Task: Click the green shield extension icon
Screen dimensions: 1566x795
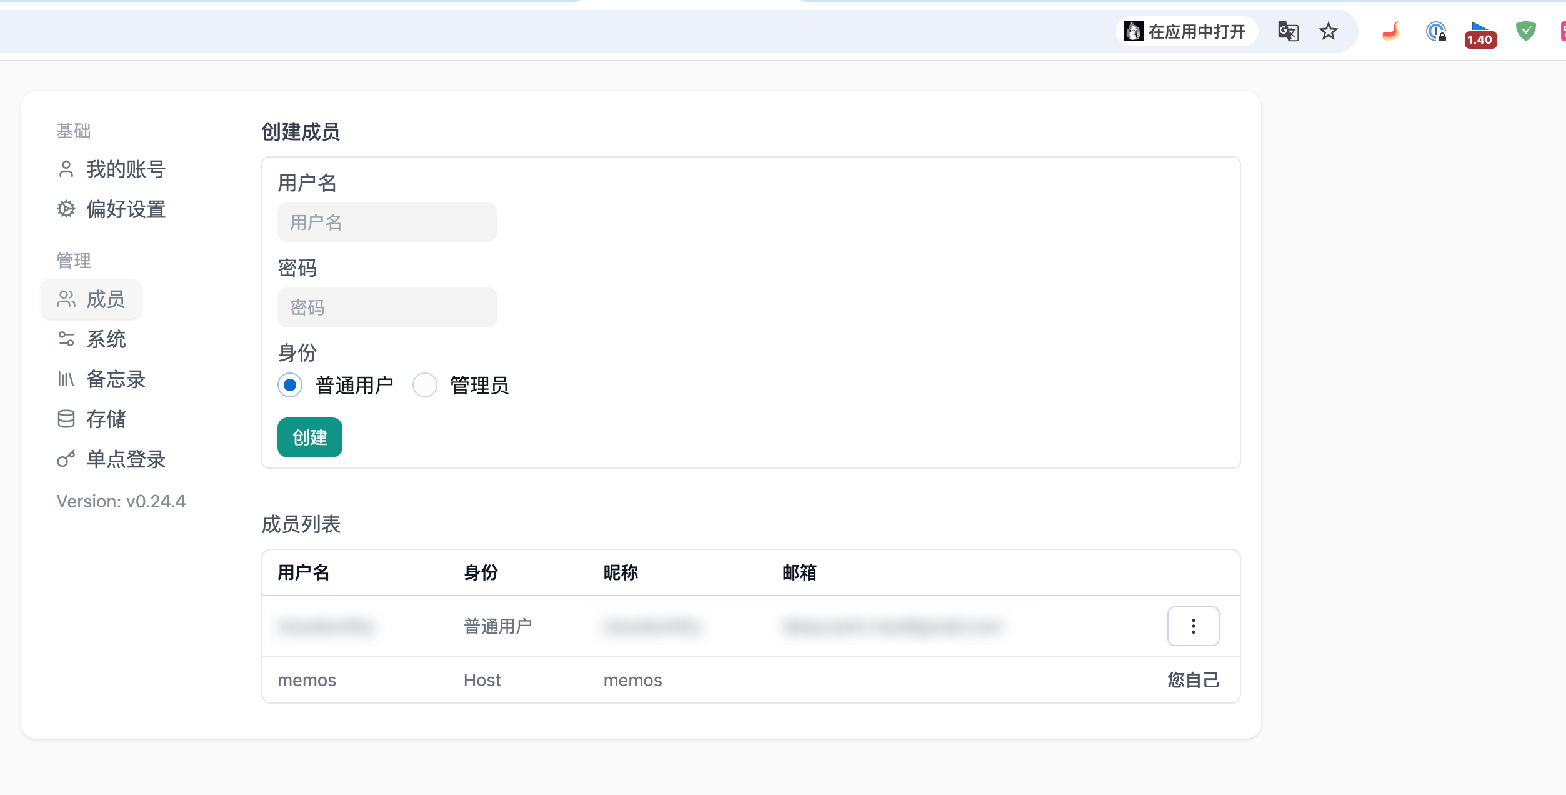Action: pyautogui.click(x=1525, y=31)
